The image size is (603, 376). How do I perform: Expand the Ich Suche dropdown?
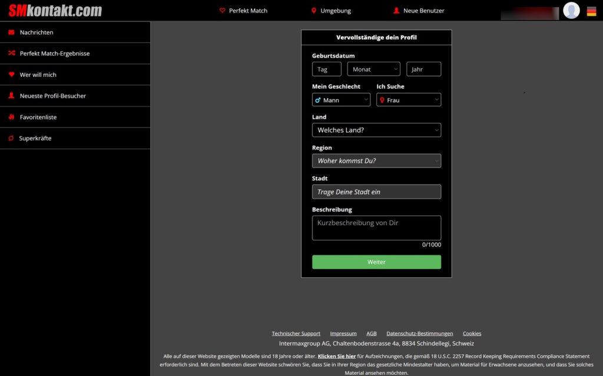click(409, 100)
